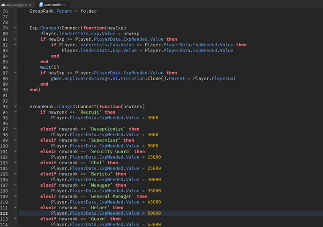The image size is (323, 227).
Task: Switch to the Alex's Kingdom tab
Action: pyautogui.click(x=16, y=5)
